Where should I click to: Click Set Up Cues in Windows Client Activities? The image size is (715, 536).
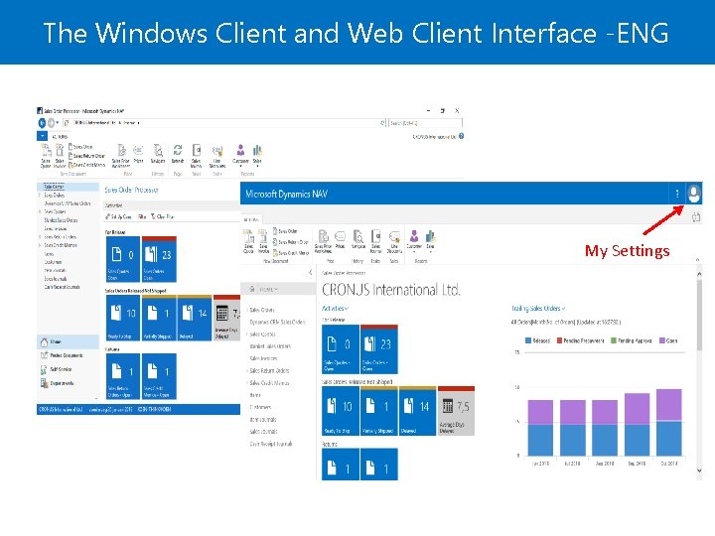[x=118, y=217]
